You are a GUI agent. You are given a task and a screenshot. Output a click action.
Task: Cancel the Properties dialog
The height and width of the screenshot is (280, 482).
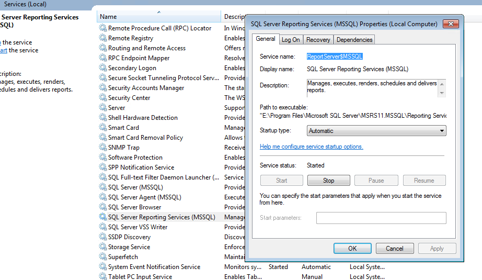pos(395,248)
